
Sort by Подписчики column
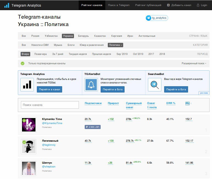click(x=93, y=103)
